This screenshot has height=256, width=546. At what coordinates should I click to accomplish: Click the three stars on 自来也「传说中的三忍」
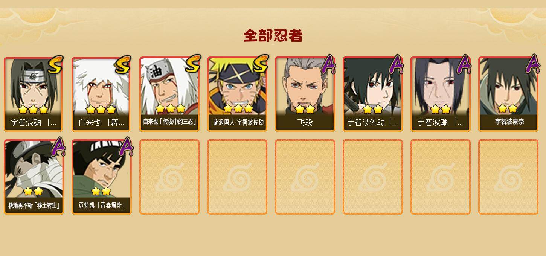(x=170, y=109)
